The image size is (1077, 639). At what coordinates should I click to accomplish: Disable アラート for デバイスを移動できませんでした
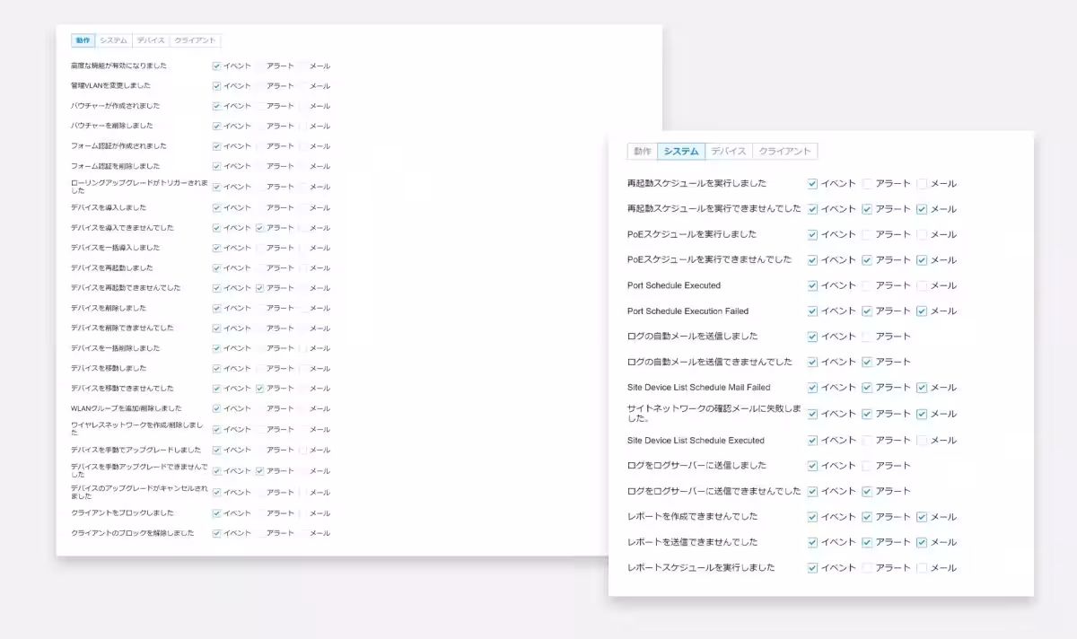pos(260,388)
